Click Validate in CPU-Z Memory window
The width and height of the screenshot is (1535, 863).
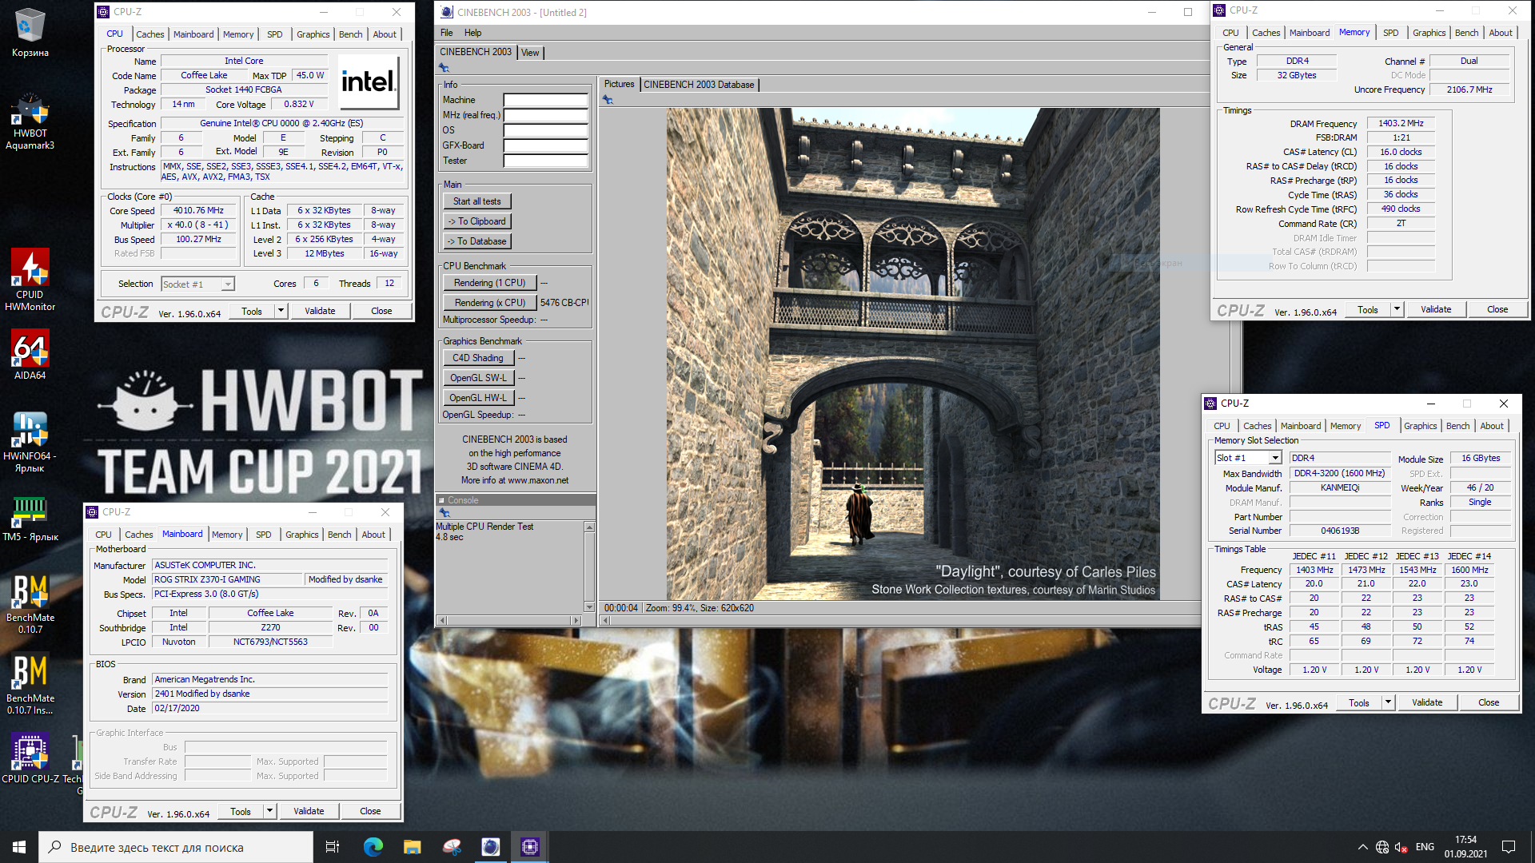(x=1436, y=309)
